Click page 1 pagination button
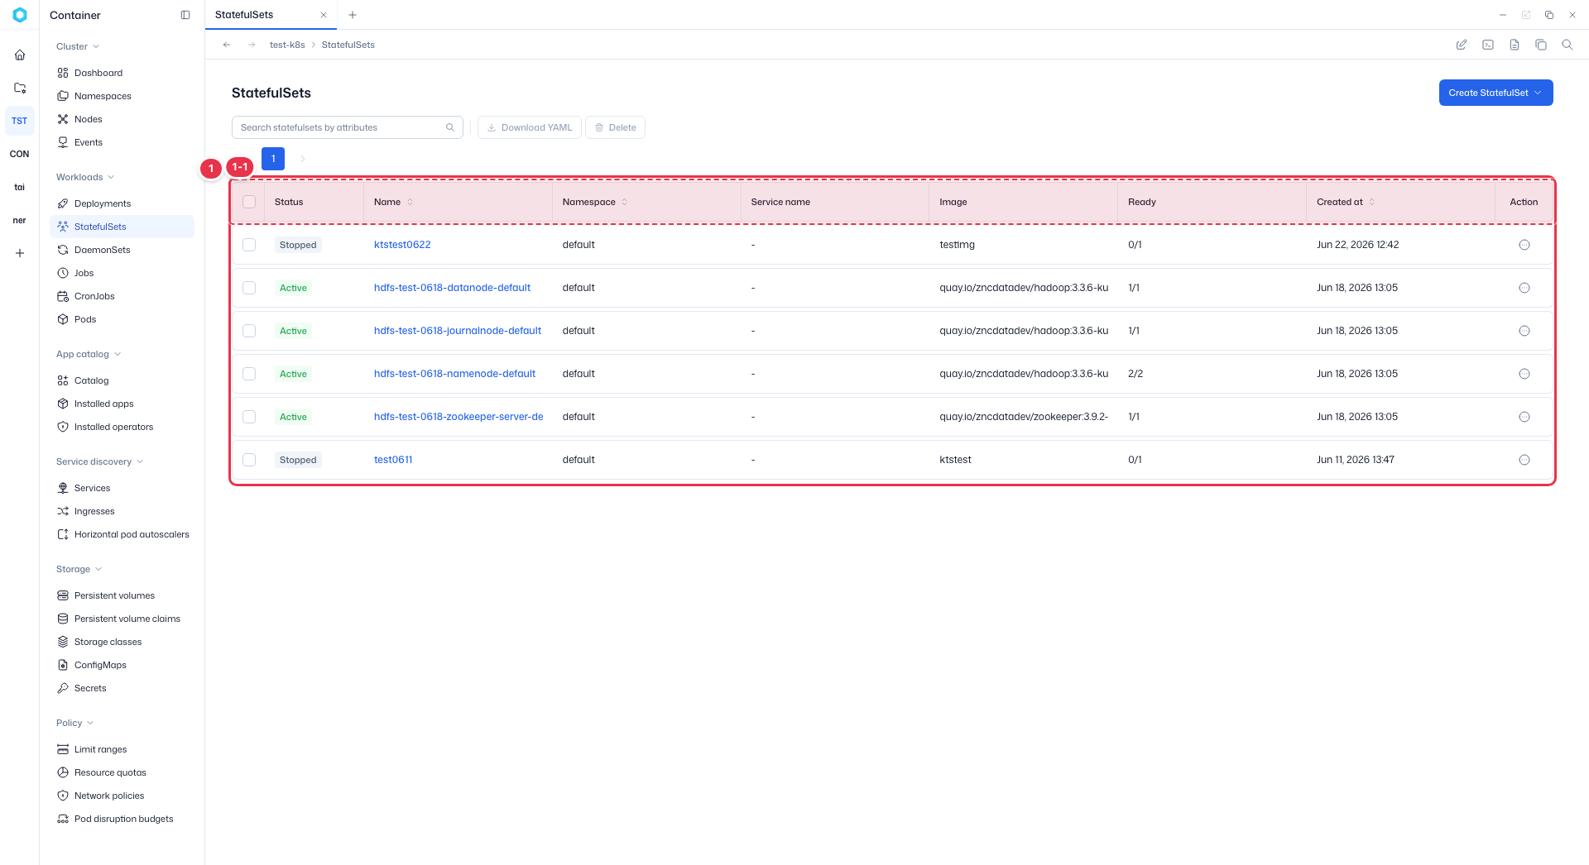Screen dimensions: 1589x865 [273, 159]
